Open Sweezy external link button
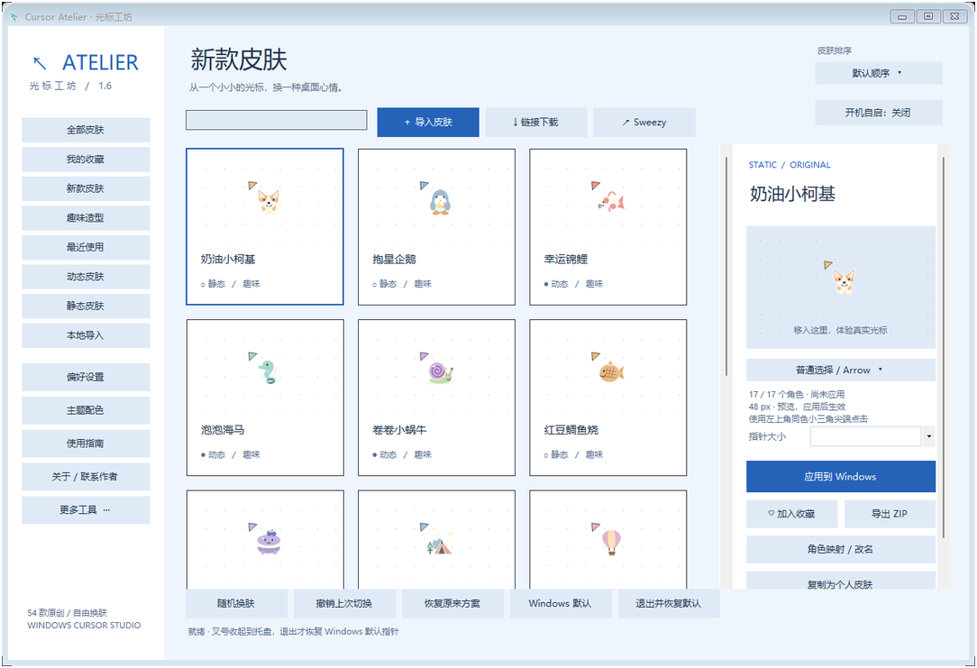This screenshot has width=977, height=668. pyautogui.click(x=644, y=122)
